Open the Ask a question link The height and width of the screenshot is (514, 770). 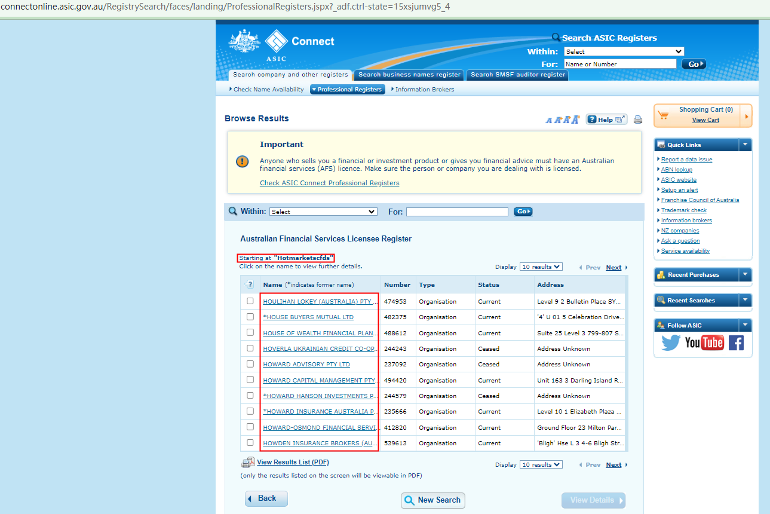(x=680, y=241)
